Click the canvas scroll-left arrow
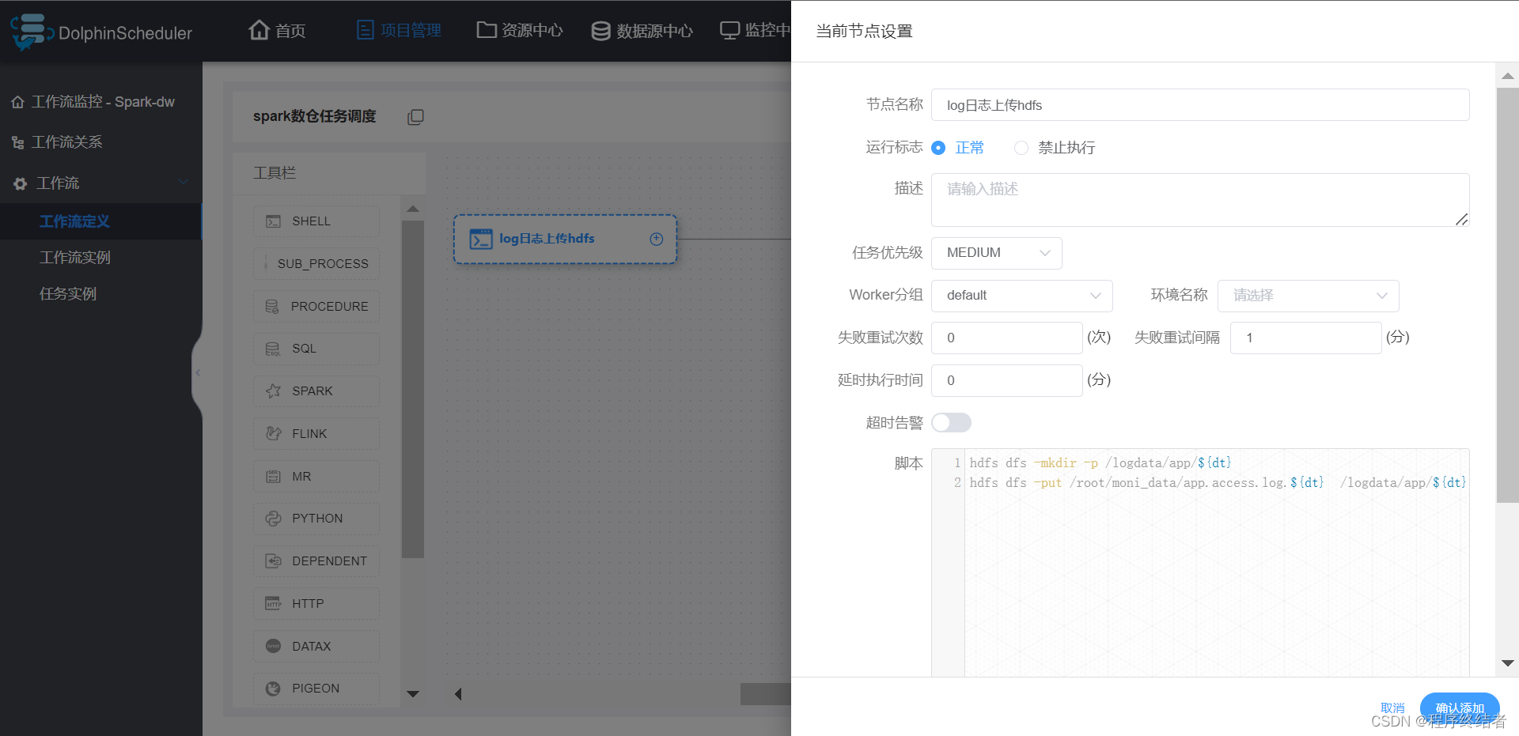 point(458,694)
